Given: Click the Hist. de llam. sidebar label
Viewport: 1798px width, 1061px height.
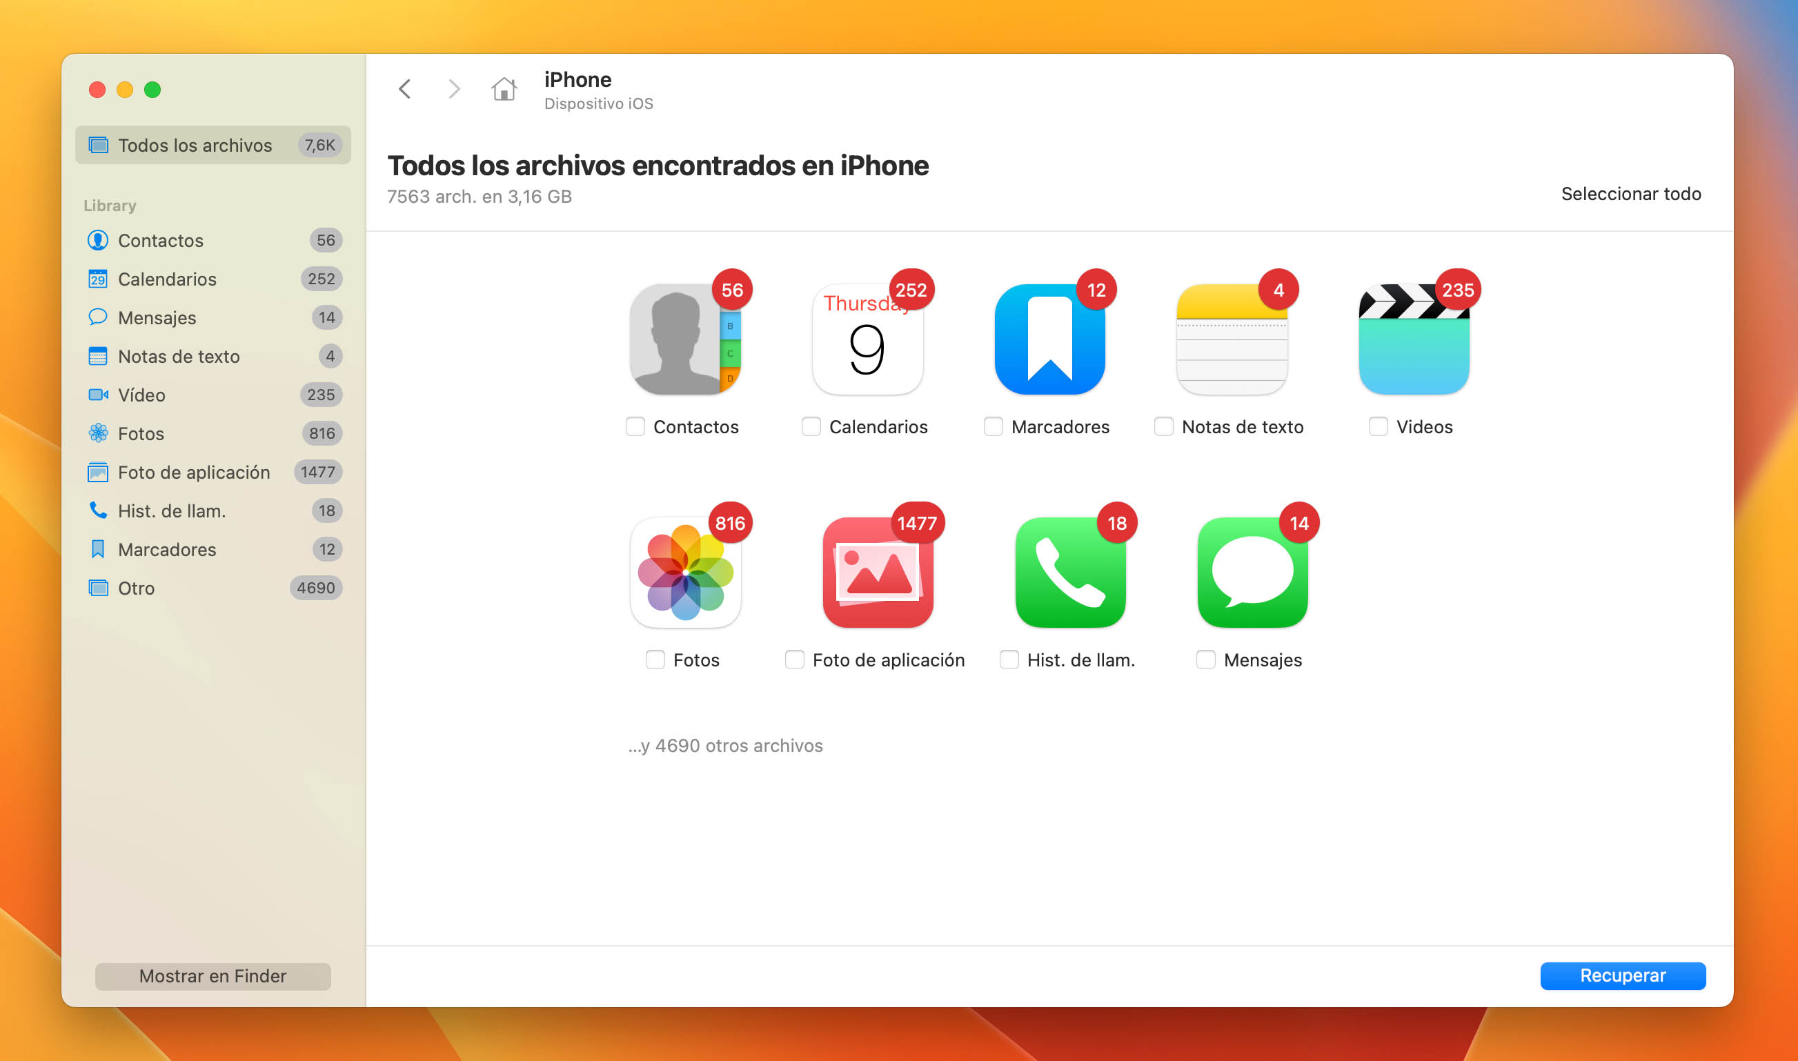Looking at the screenshot, I should 172,511.
